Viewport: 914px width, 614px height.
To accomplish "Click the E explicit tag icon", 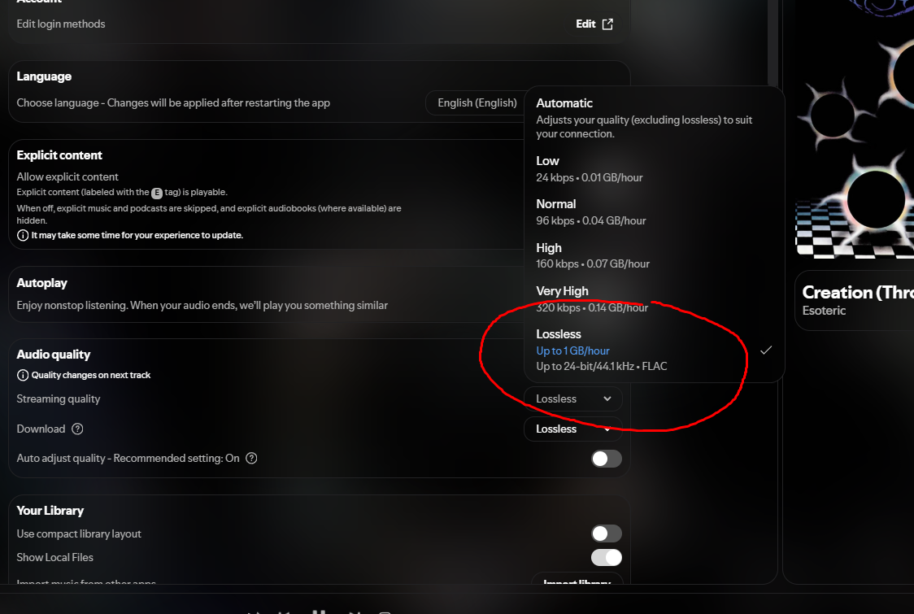I will pyautogui.click(x=157, y=193).
